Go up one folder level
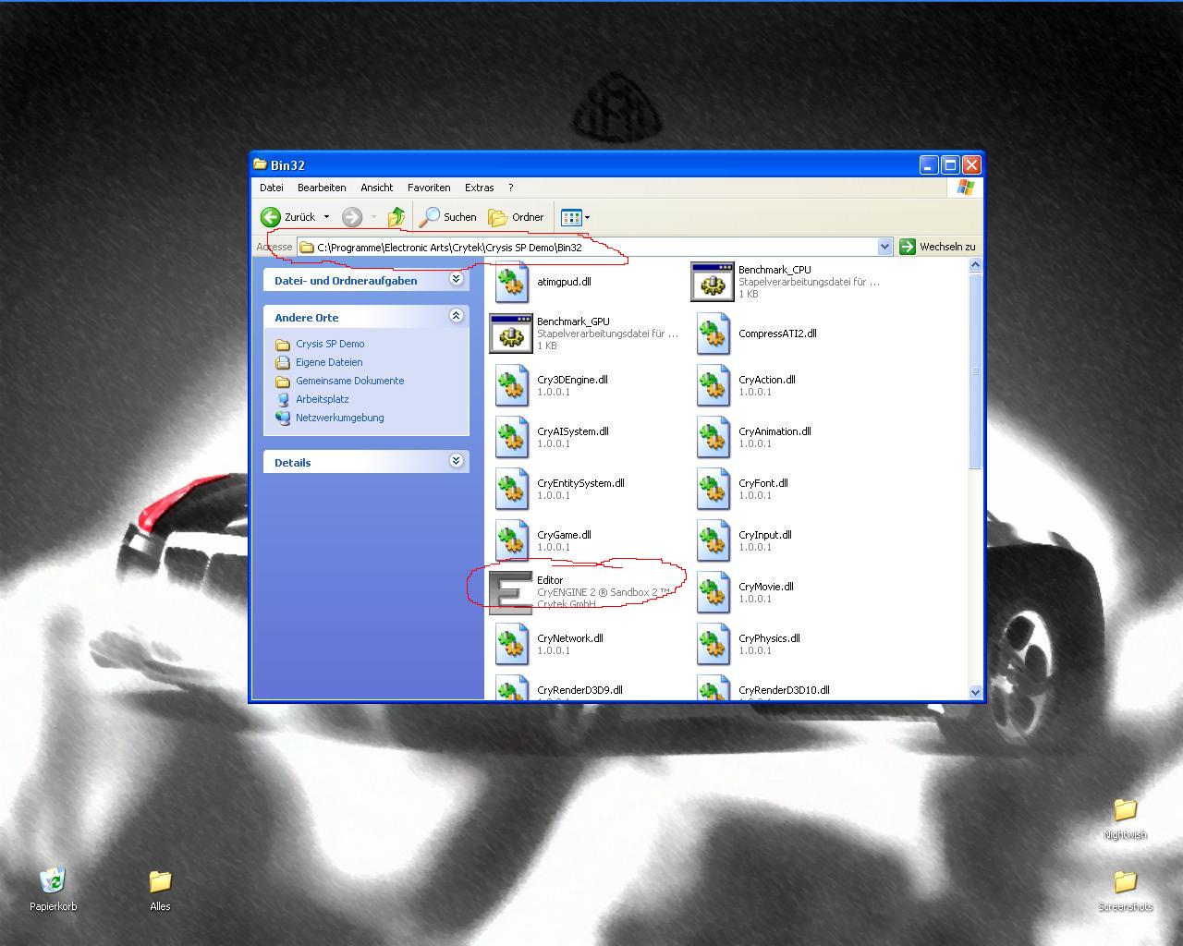Image resolution: width=1183 pixels, height=946 pixels. [x=396, y=217]
